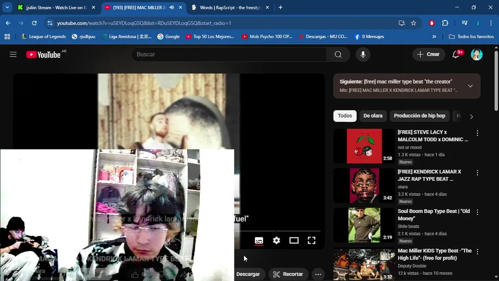Image resolution: width=499 pixels, height=281 pixels.
Task: Open the red extension icon
Action: 432,23
